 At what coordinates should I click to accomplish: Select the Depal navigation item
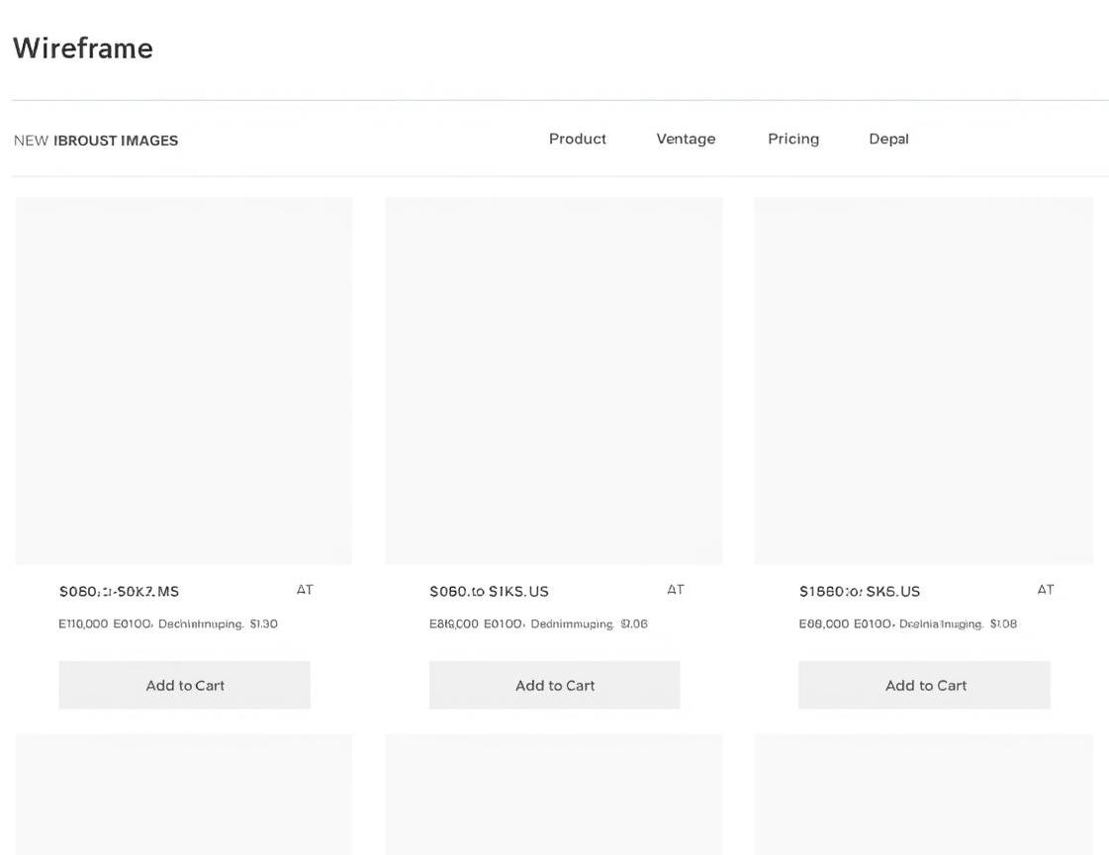pyautogui.click(x=888, y=139)
